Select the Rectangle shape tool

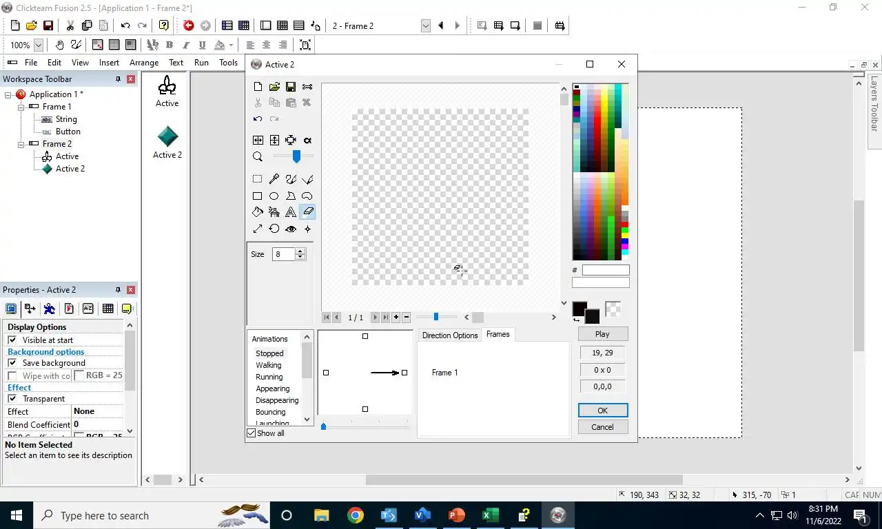click(258, 196)
